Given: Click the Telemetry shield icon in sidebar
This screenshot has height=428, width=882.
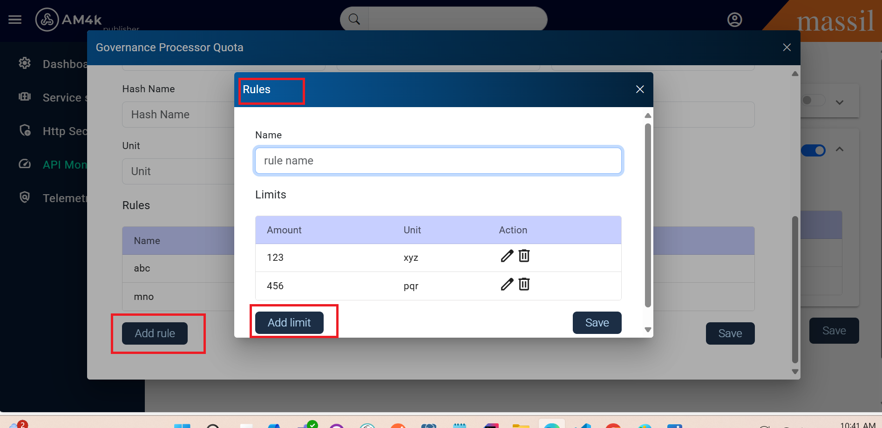Looking at the screenshot, I should pos(25,197).
